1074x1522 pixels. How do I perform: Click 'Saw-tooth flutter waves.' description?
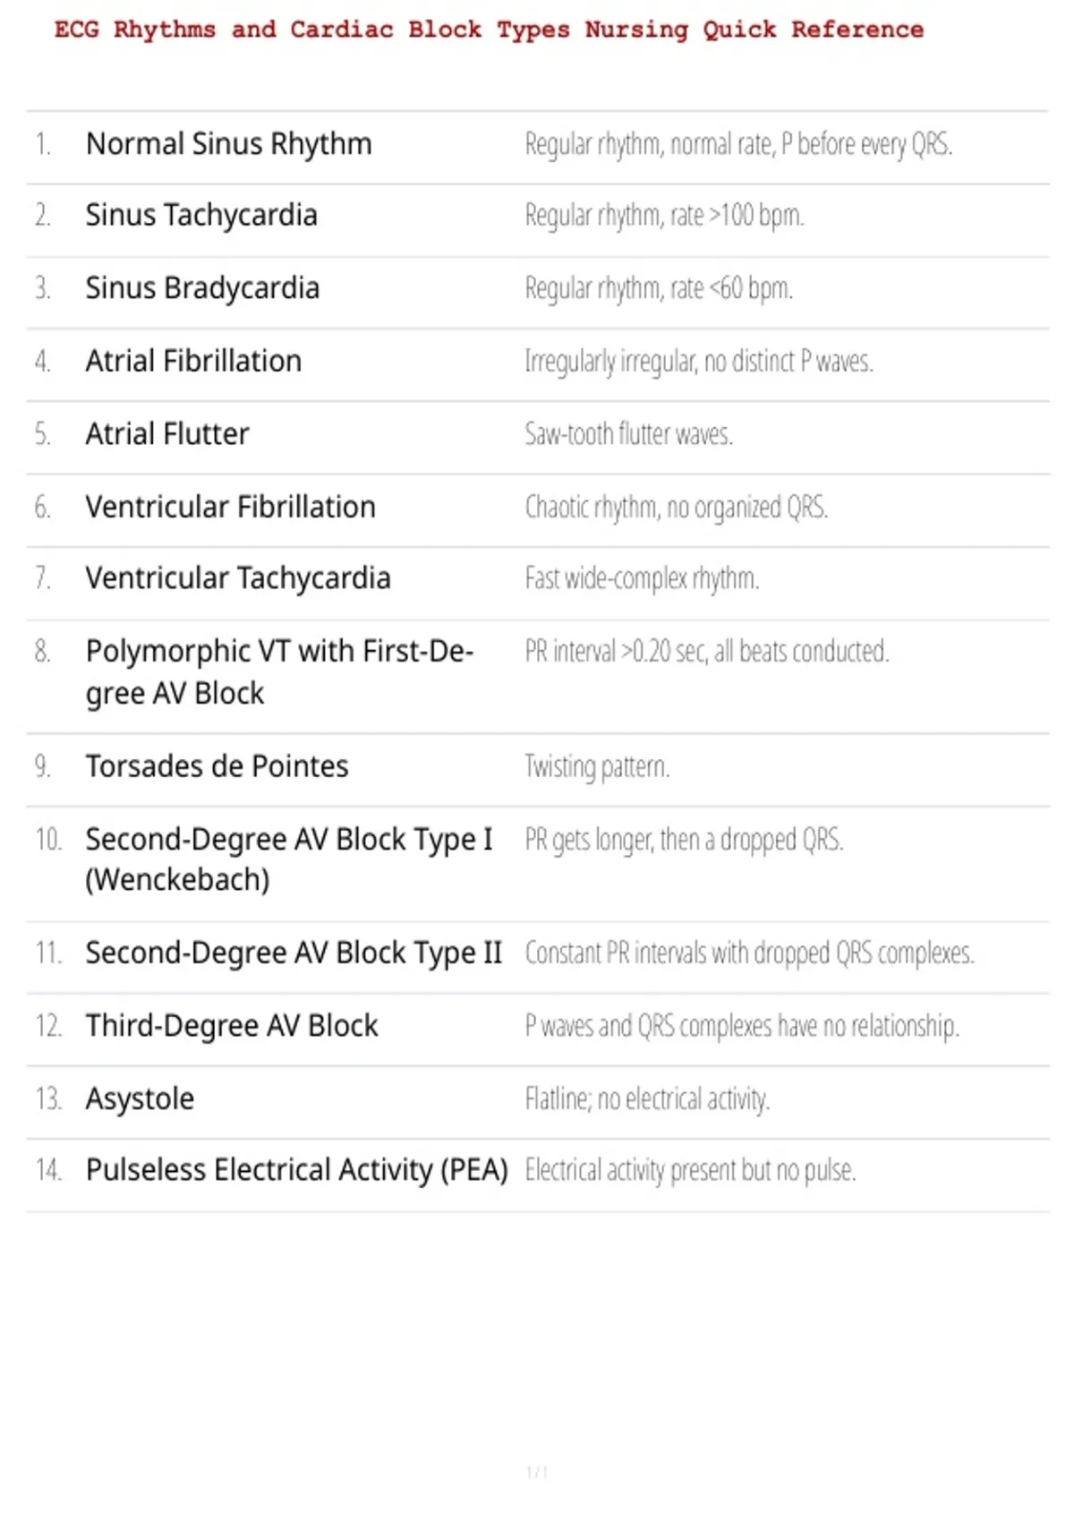[x=629, y=434]
